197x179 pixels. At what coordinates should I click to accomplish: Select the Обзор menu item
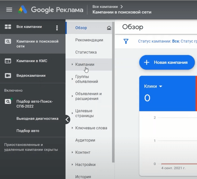89,28
